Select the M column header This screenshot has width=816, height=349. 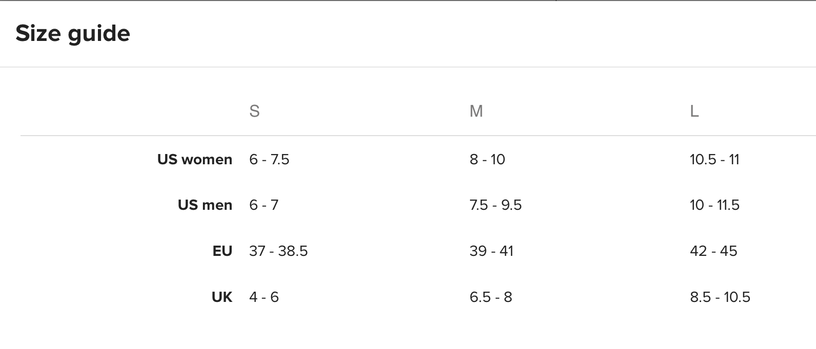476,111
